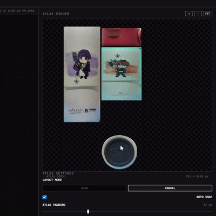The image size is (216, 216).
Task: Click the zoom out minus button
Action: [x=198, y=13]
